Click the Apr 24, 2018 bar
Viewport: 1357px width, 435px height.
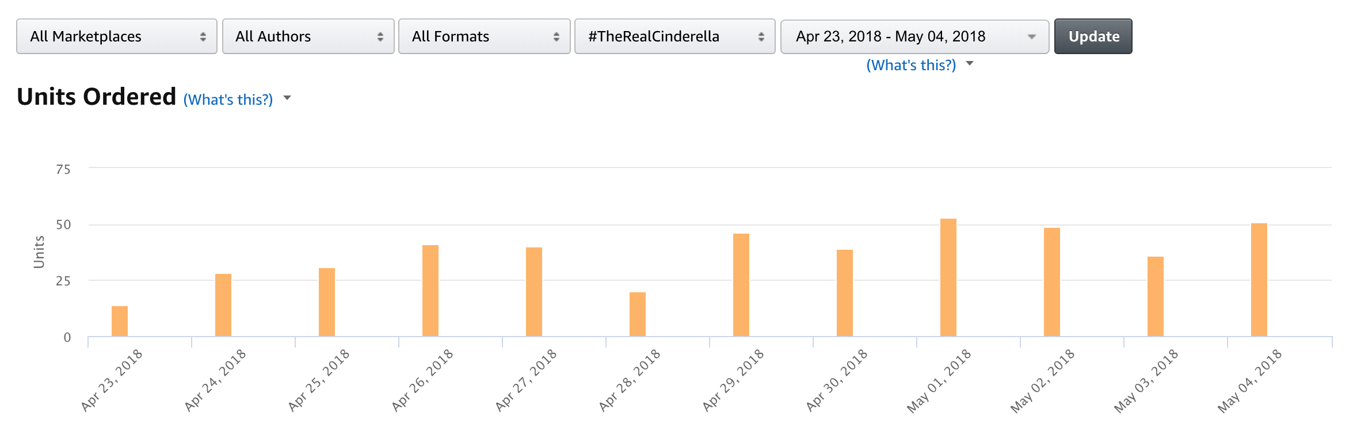point(223,305)
